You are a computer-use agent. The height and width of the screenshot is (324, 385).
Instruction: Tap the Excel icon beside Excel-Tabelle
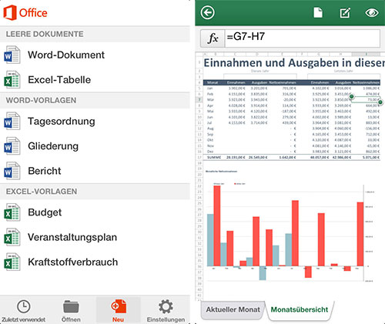coord(12,79)
